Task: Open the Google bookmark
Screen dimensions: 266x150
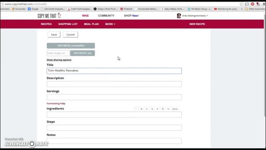Action: [x=33, y=9]
